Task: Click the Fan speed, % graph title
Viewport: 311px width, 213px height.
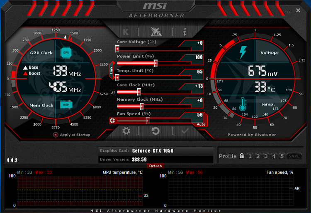Action: [x=280, y=172]
